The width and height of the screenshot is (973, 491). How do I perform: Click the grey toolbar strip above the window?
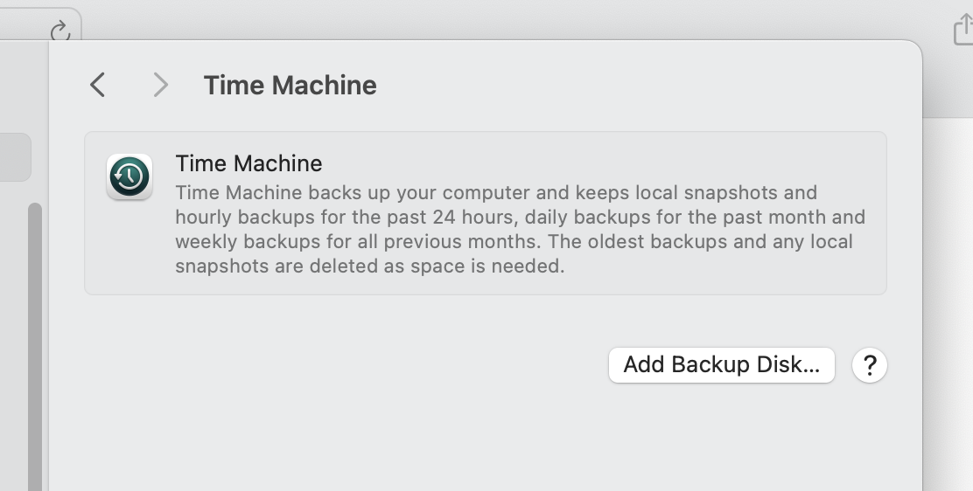coord(496,18)
